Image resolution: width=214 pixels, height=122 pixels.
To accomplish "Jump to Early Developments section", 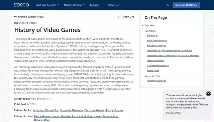I will pyautogui.click(x=157, y=40).
